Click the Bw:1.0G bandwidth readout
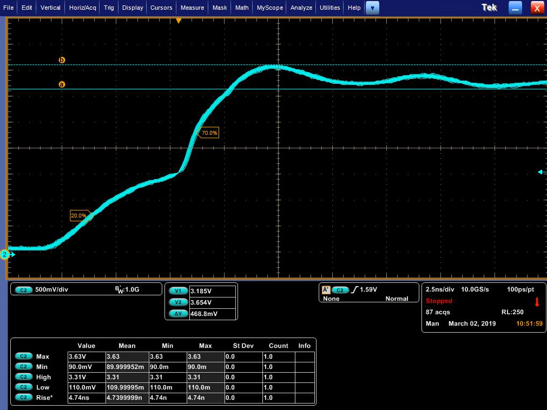 [127, 290]
